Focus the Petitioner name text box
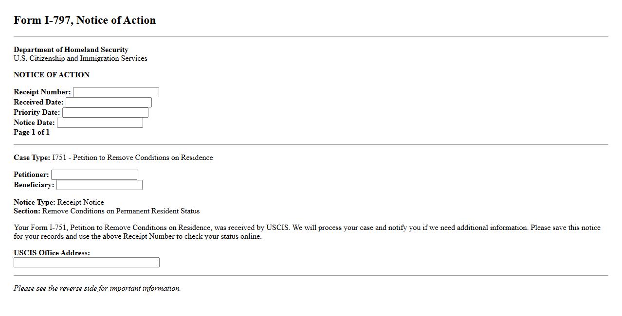The width and height of the screenshot is (622, 316). [x=94, y=175]
